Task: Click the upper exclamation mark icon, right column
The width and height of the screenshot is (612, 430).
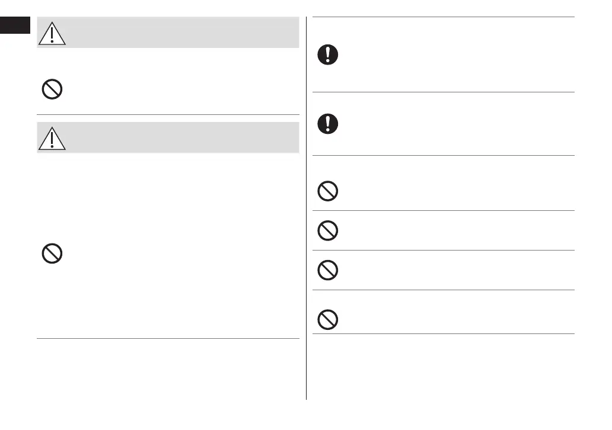Action: (x=327, y=55)
